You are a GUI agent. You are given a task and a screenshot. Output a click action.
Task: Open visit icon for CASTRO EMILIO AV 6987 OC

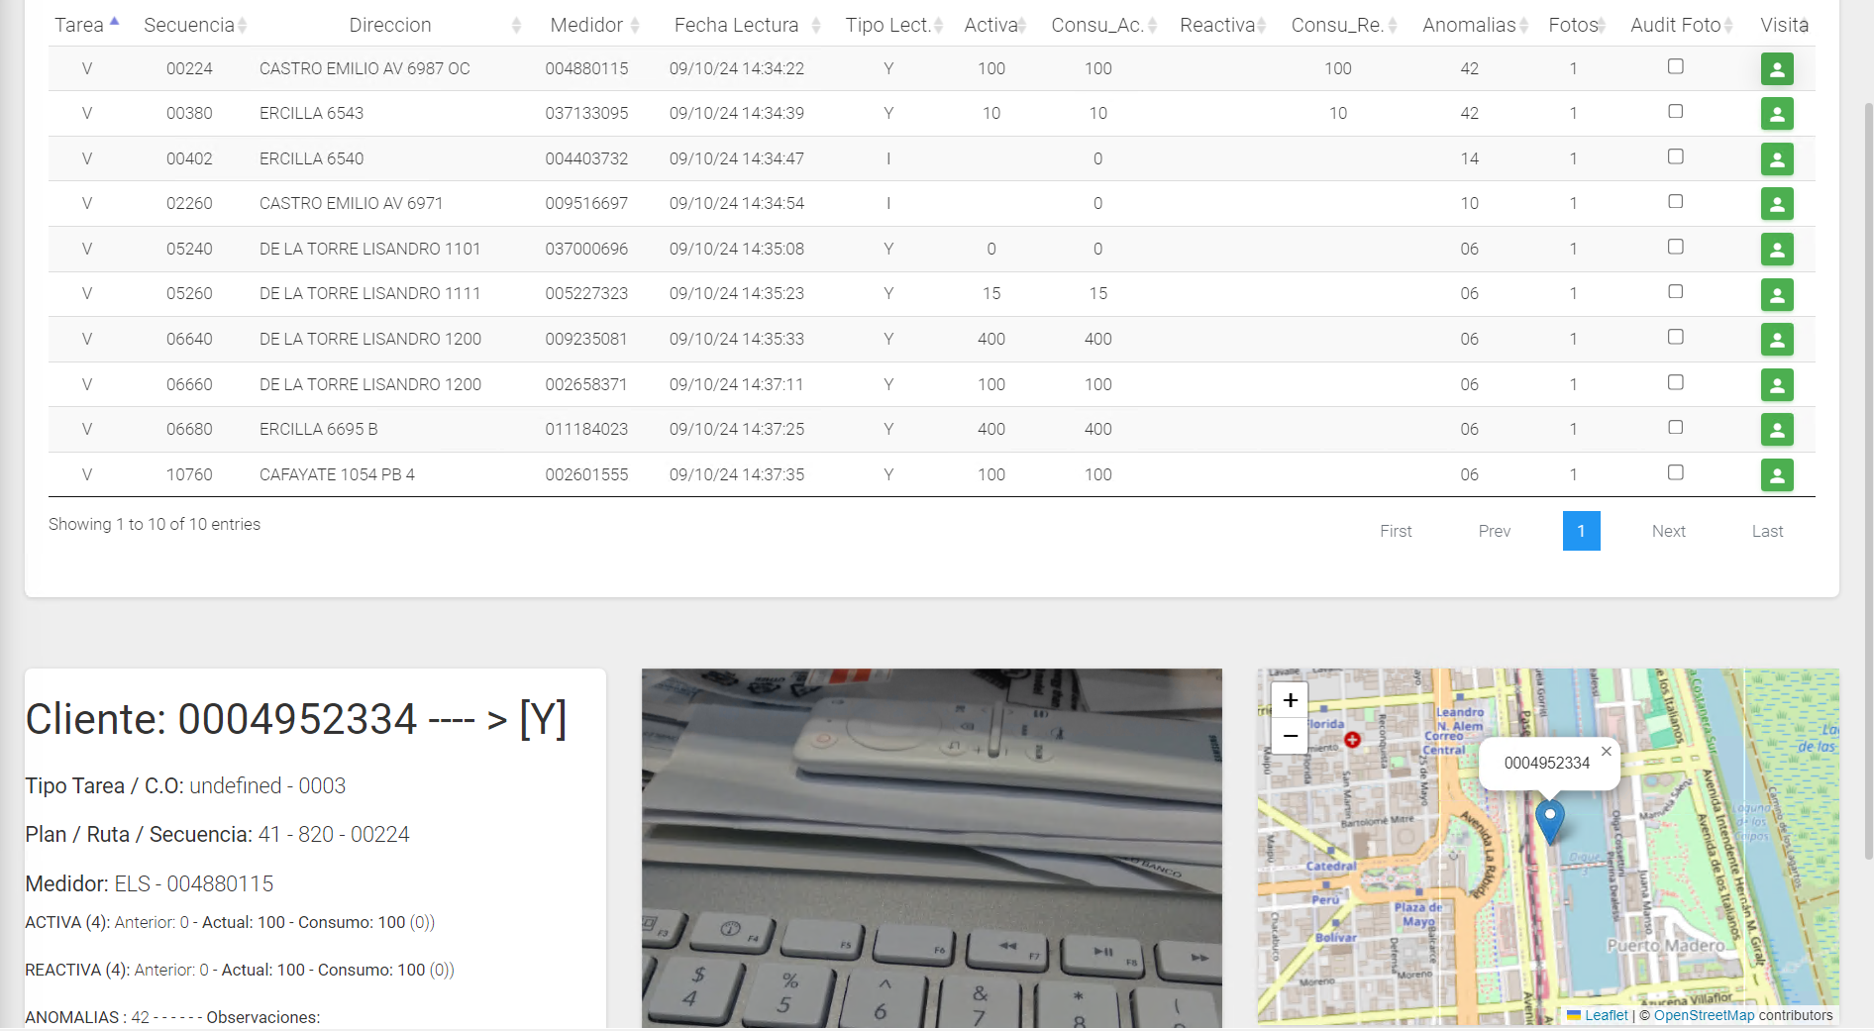1777,69
